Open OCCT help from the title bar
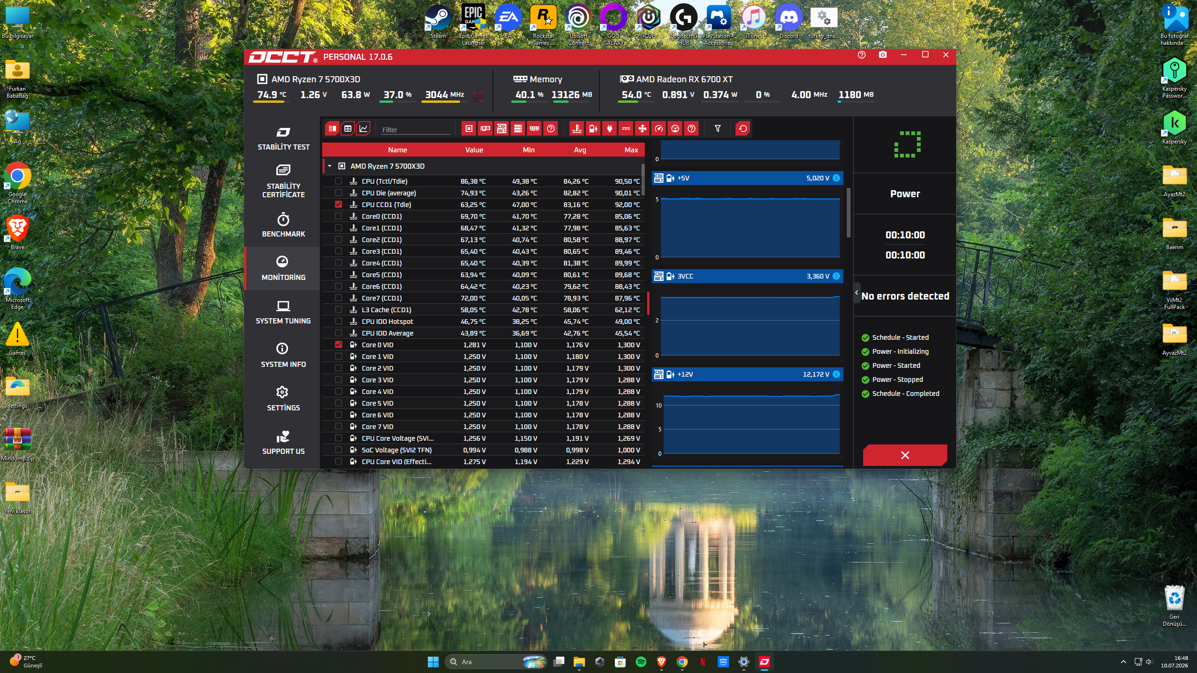Viewport: 1197px width, 673px height. (x=862, y=55)
